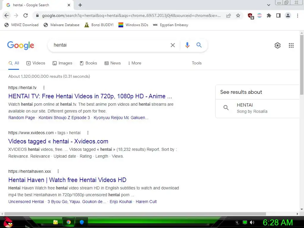
Task: Open the Egyptian Embassy bookmark
Action: tap(170, 25)
